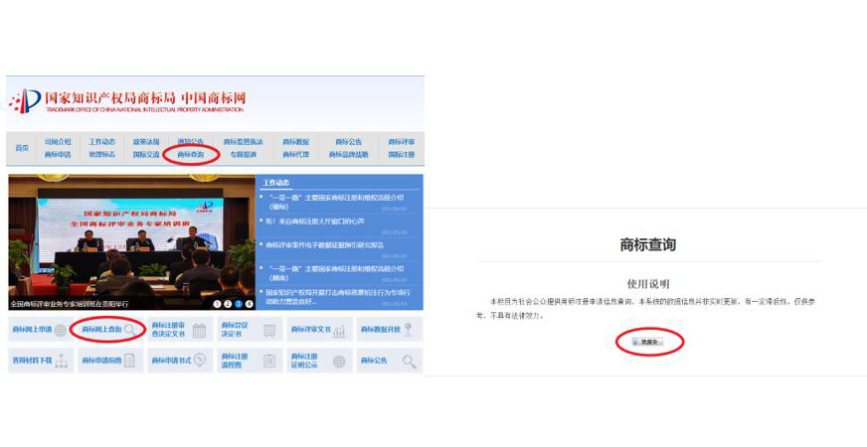The image size is (867, 447).
Task: Click the globe icon on 商标网上申请 tile
Action: [61, 331]
